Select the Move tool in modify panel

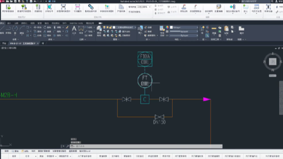[x=38, y=27]
